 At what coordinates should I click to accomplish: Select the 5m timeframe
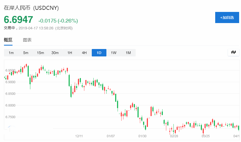26,53
